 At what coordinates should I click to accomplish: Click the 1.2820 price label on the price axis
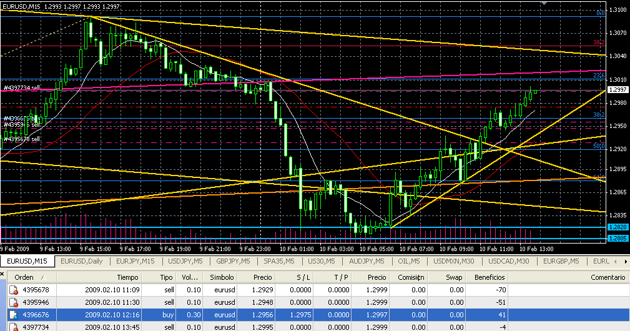coord(618,227)
